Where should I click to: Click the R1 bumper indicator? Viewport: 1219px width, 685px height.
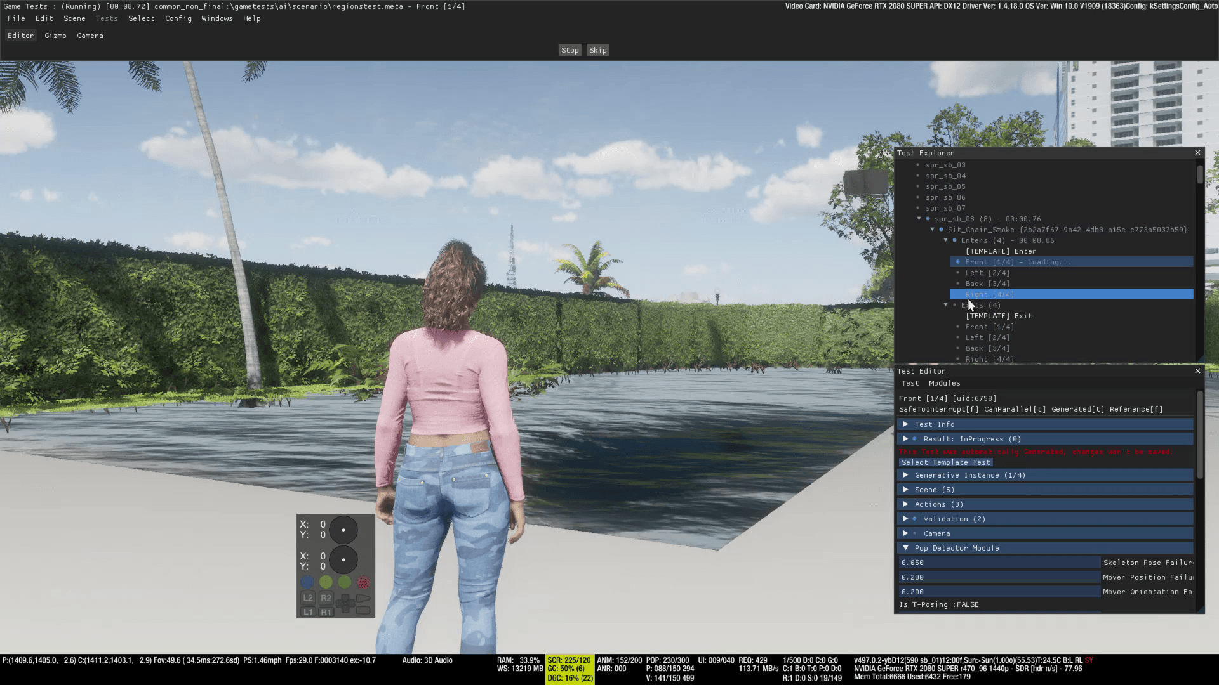tap(326, 612)
